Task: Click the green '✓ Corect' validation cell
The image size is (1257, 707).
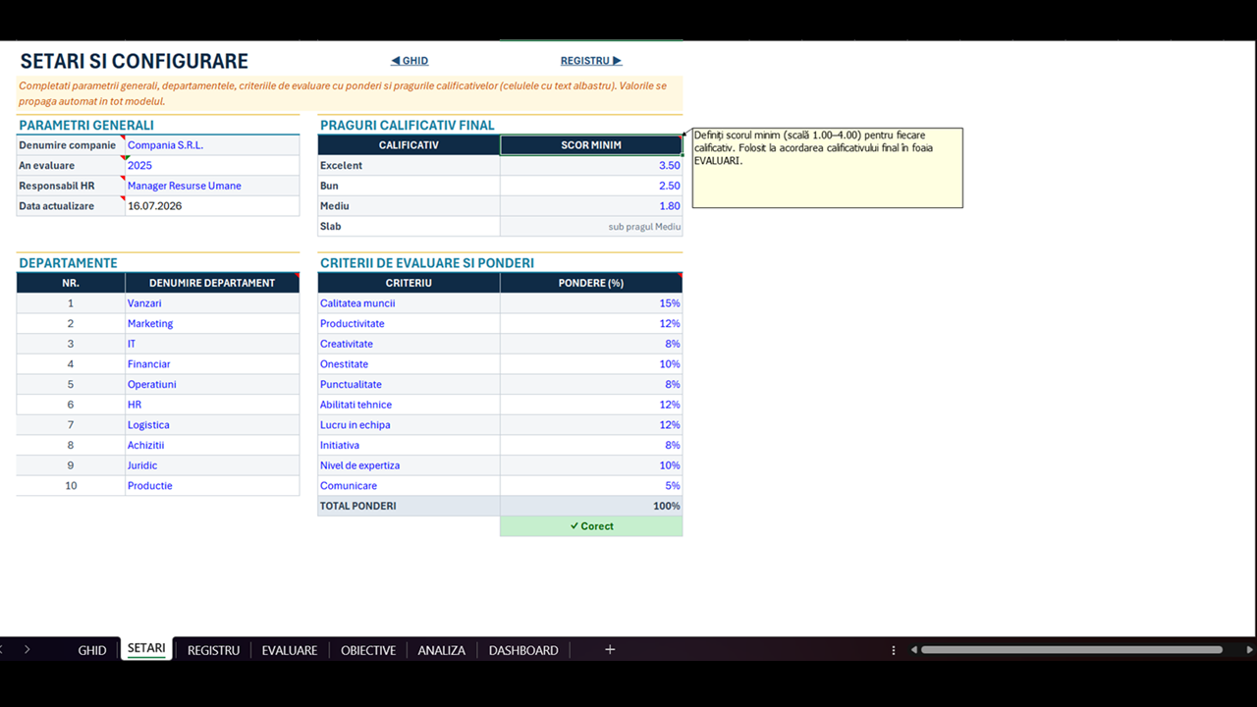Action: [x=591, y=526]
